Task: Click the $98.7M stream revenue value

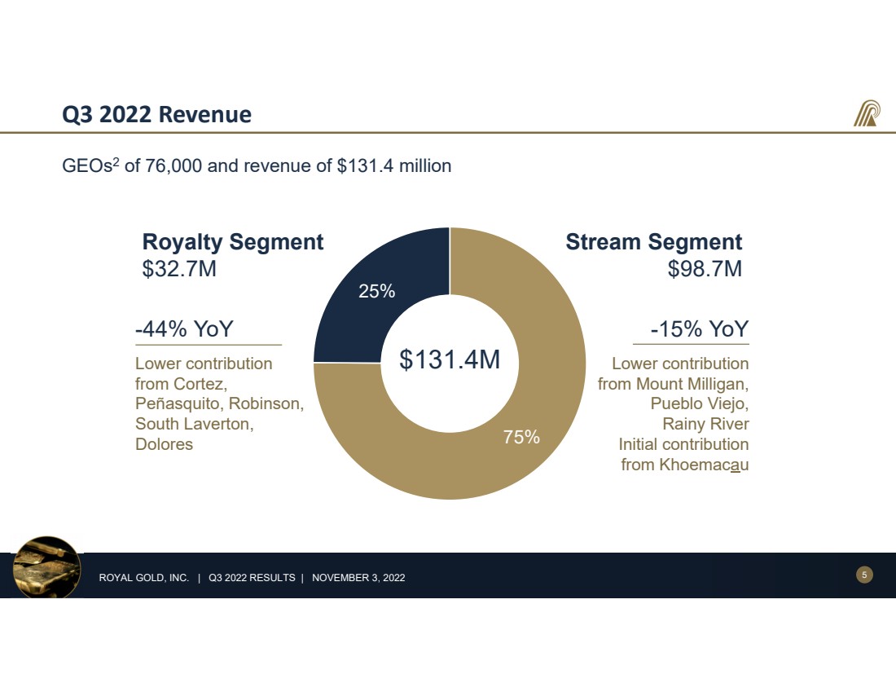Action: 705,268
